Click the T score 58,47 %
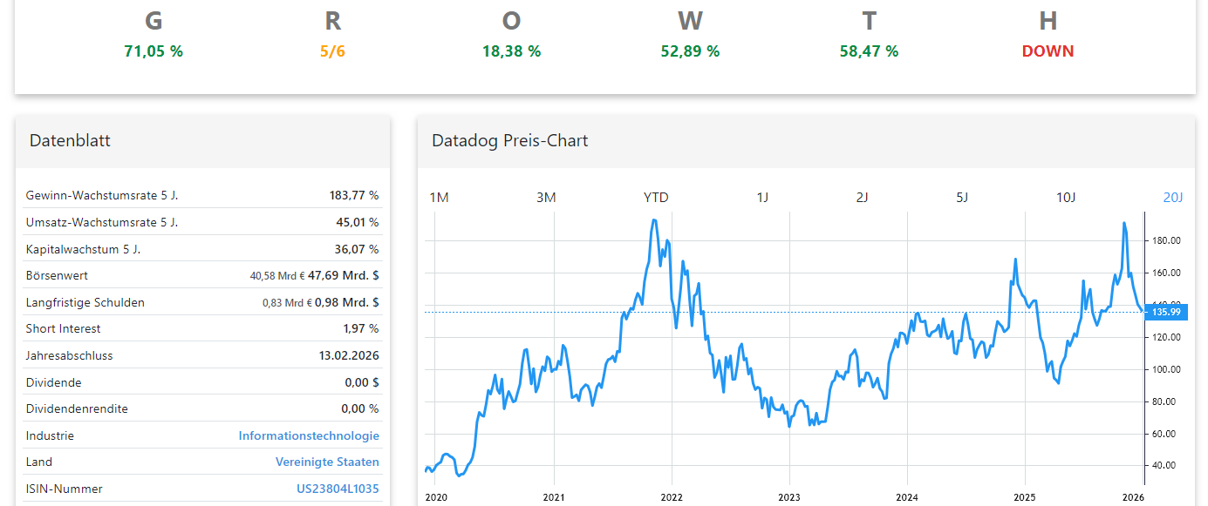 [x=869, y=51]
